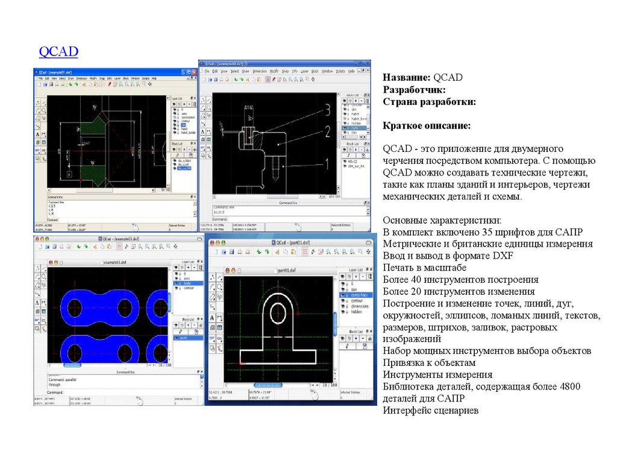Open the File menu in example01.dxf window
The width and height of the screenshot is (617, 463).
tap(40, 78)
